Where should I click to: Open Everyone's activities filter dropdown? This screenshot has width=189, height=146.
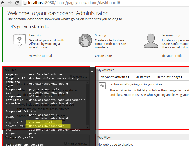(x=115, y=77)
